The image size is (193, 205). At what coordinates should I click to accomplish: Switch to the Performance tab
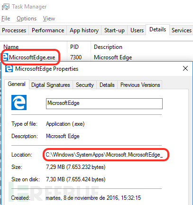click(x=48, y=30)
